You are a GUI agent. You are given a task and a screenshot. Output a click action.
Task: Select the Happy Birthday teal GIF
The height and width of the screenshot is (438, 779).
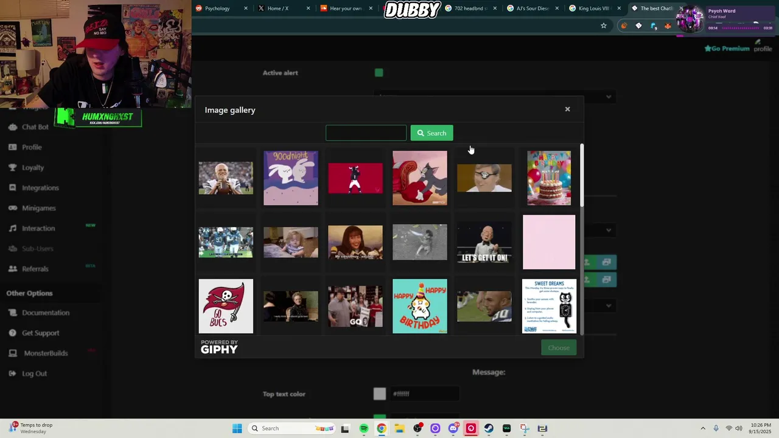(x=420, y=306)
